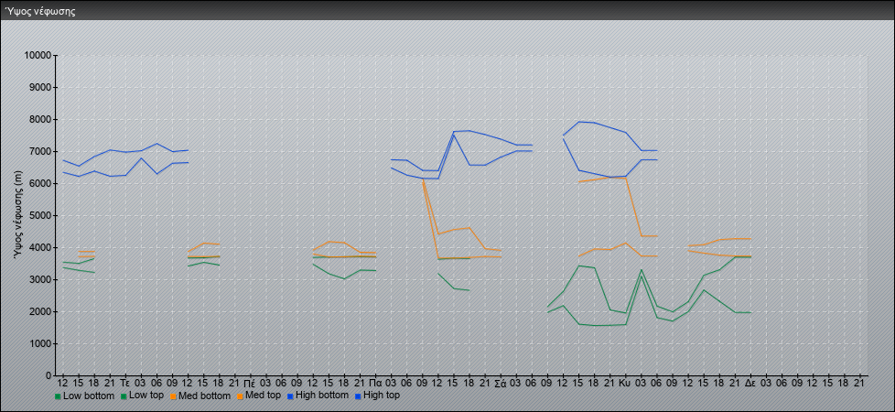Click the 1000 y-axis label
Image resolution: width=895 pixels, height=412 pixels.
[x=40, y=343]
